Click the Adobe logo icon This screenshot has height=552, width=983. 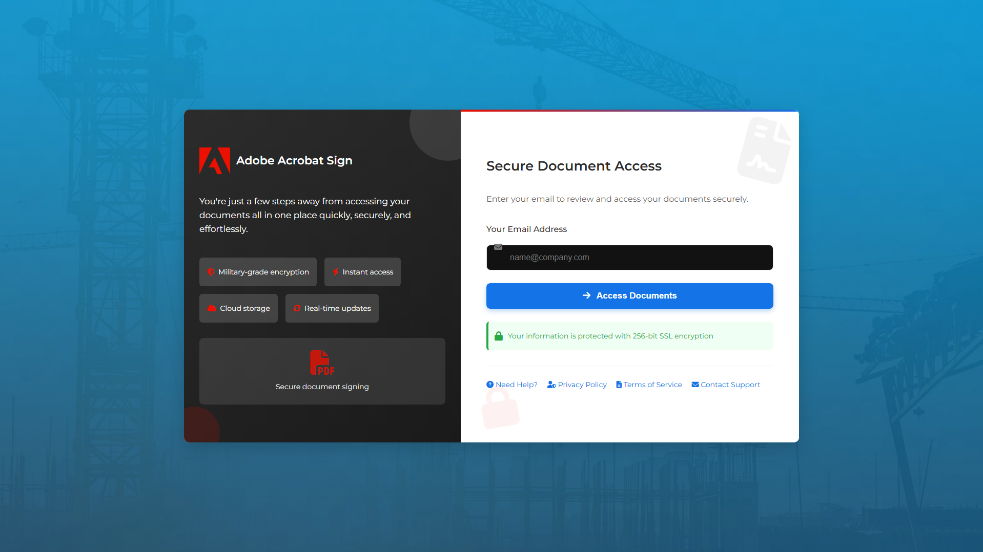coord(215,161)
